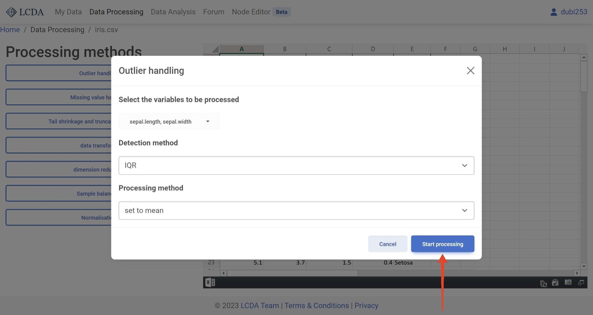Image resolution: width=593 pixels, height=315 pixels.
Task: Open the Terms & Conditions link
Action: [316, 305]
